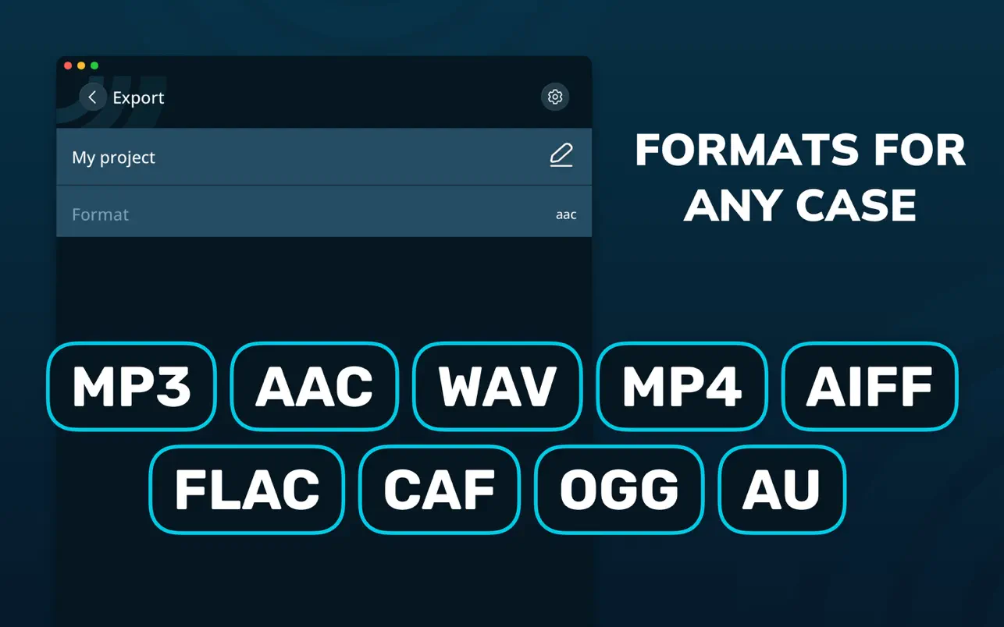Click the aac format value

(565, 215)
